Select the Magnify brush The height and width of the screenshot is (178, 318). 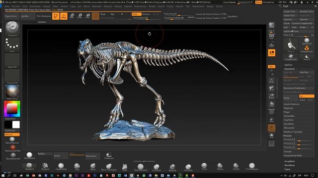coord(172,167)
